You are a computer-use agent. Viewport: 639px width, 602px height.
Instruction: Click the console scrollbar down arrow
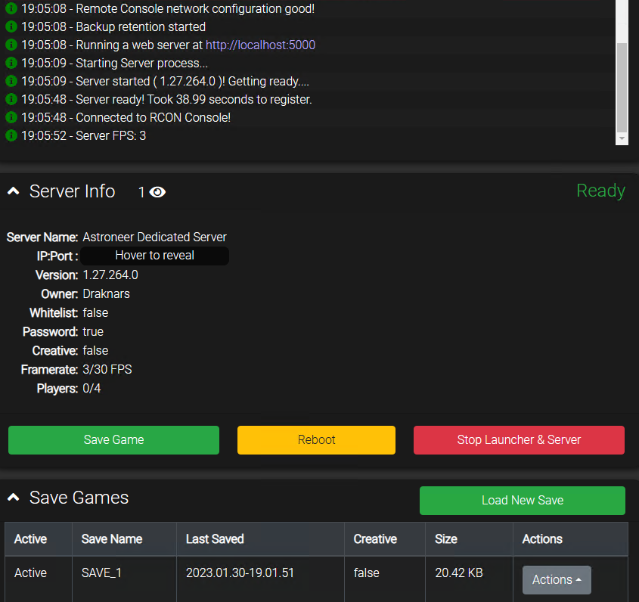pos(622,138)
